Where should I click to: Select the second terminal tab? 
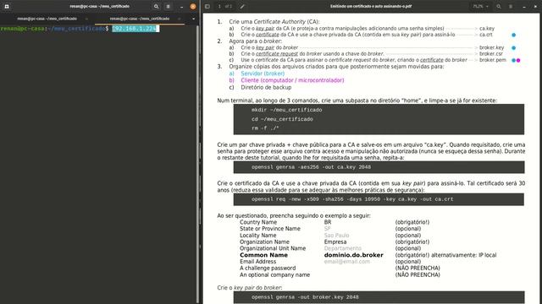coord(140,19)
